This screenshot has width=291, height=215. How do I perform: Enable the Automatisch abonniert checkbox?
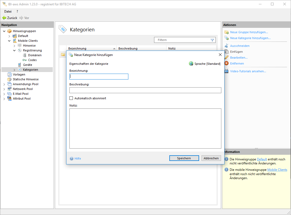(x=71, y=98)
